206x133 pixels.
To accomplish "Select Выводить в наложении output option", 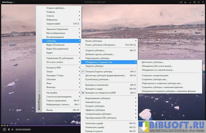I will [97, 85].
